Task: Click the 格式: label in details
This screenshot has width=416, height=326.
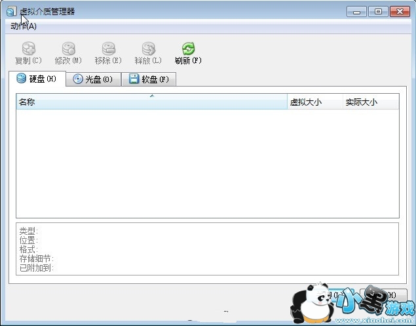Action: 29,249
